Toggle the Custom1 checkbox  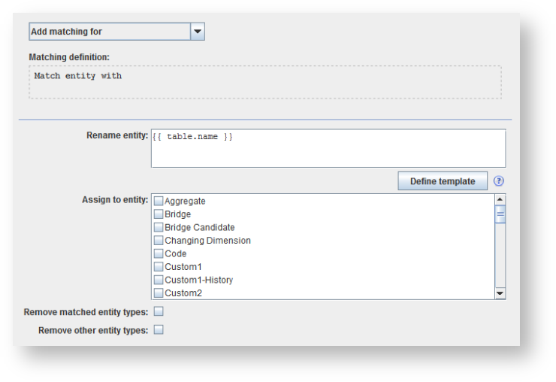(x=159, y=267)
